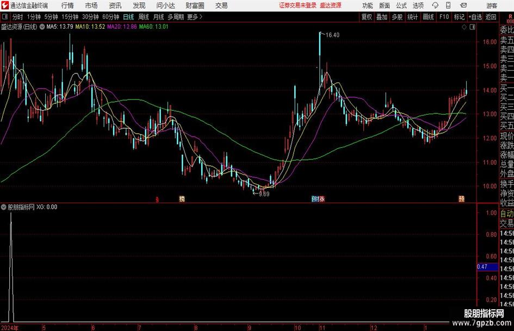Switch to 5分钟 period
The width and height of the screenshot is (514, 331).
click(51, 17)
